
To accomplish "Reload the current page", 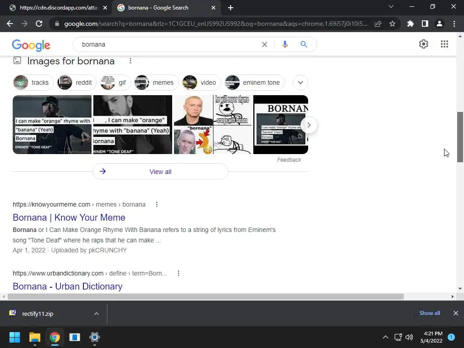I will [39, 24].
